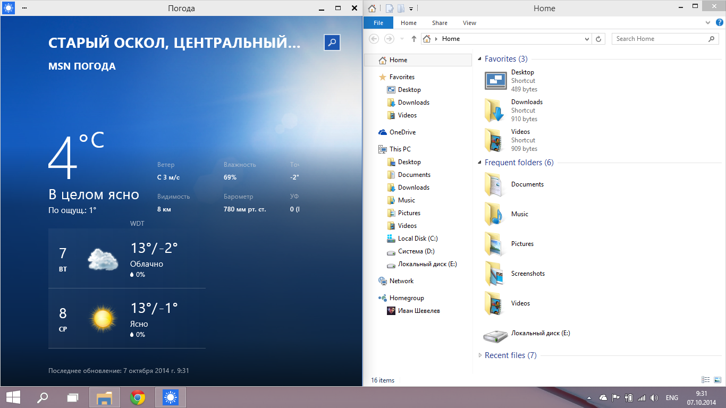Image resolution: width=726 pixels, height=408 pixels.
Task: Select Система (D:) in navigation pane
Action: coord(416,251)
